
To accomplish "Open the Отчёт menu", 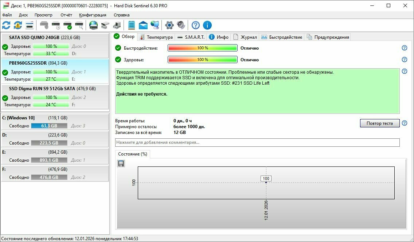I will coord(66,15).
